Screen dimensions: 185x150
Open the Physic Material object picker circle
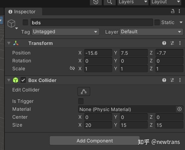(x=179, y=109)
